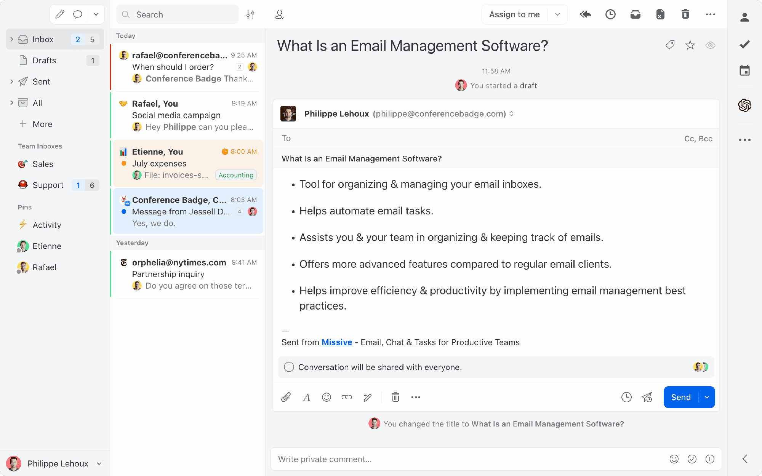
Task: Expand the Inbox folder tree
Action: 11,39
